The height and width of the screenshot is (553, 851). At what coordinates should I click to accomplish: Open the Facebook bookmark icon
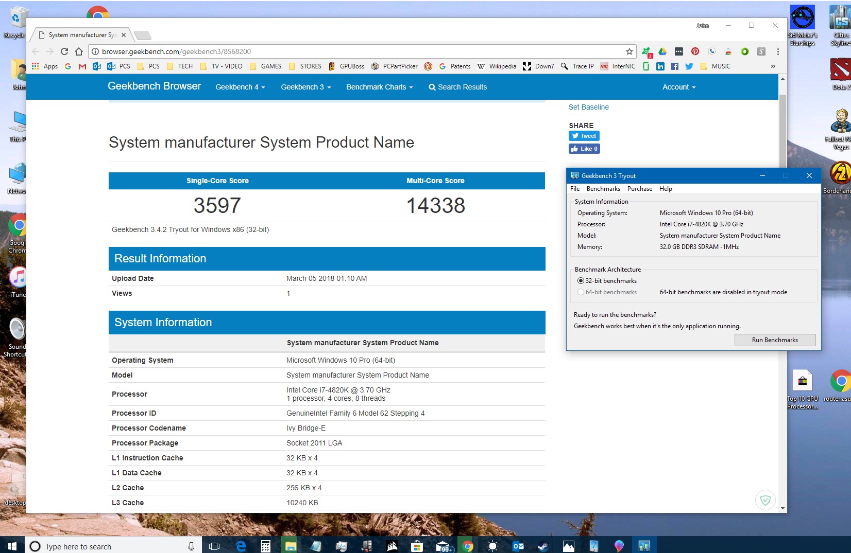pos(675,66)
